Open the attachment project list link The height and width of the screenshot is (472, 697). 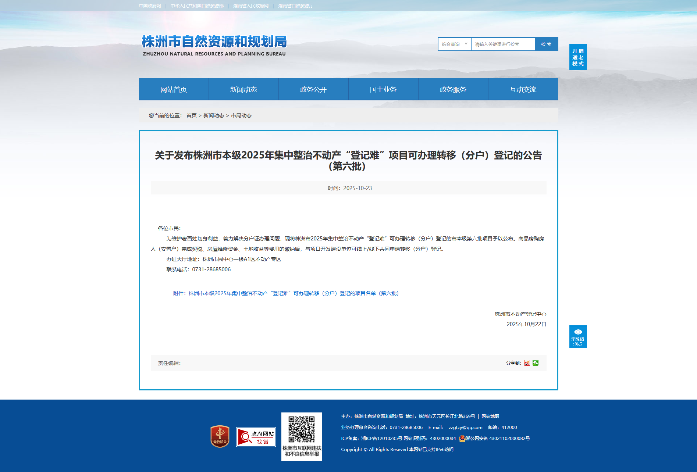pos(286,293)
